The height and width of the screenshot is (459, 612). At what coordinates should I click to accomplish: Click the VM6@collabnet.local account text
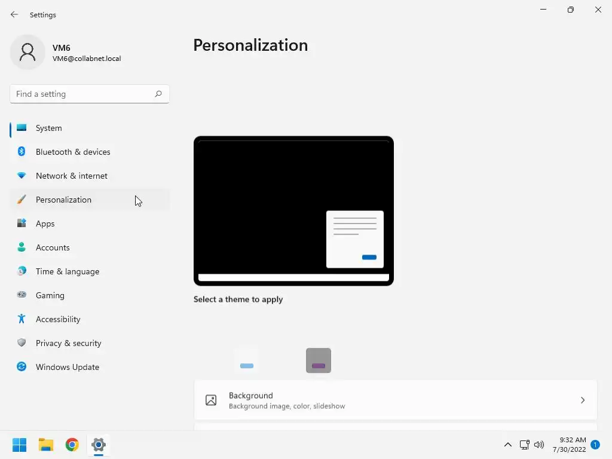(87, 59)
